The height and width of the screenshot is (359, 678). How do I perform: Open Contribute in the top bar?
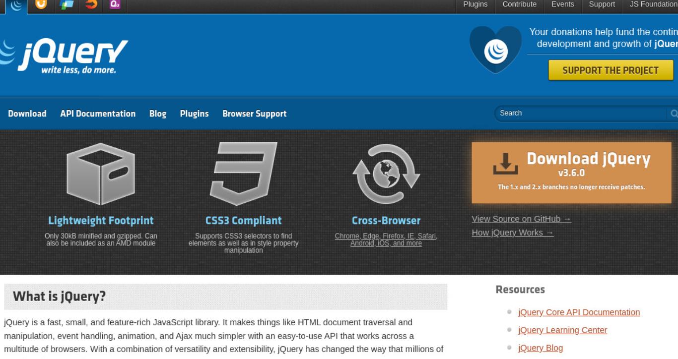[x=519, y=4]
